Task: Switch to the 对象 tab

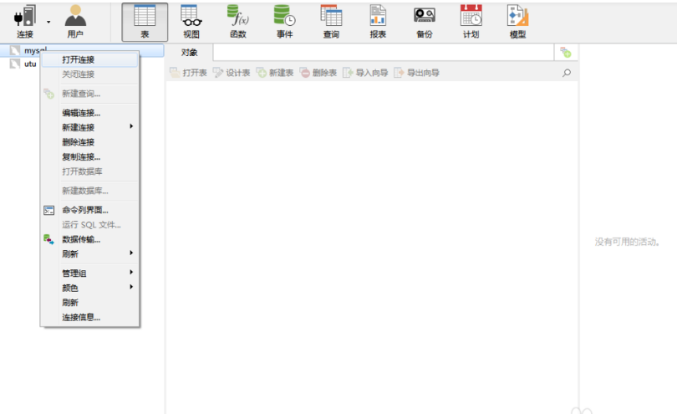Action: tap(189, 53)
